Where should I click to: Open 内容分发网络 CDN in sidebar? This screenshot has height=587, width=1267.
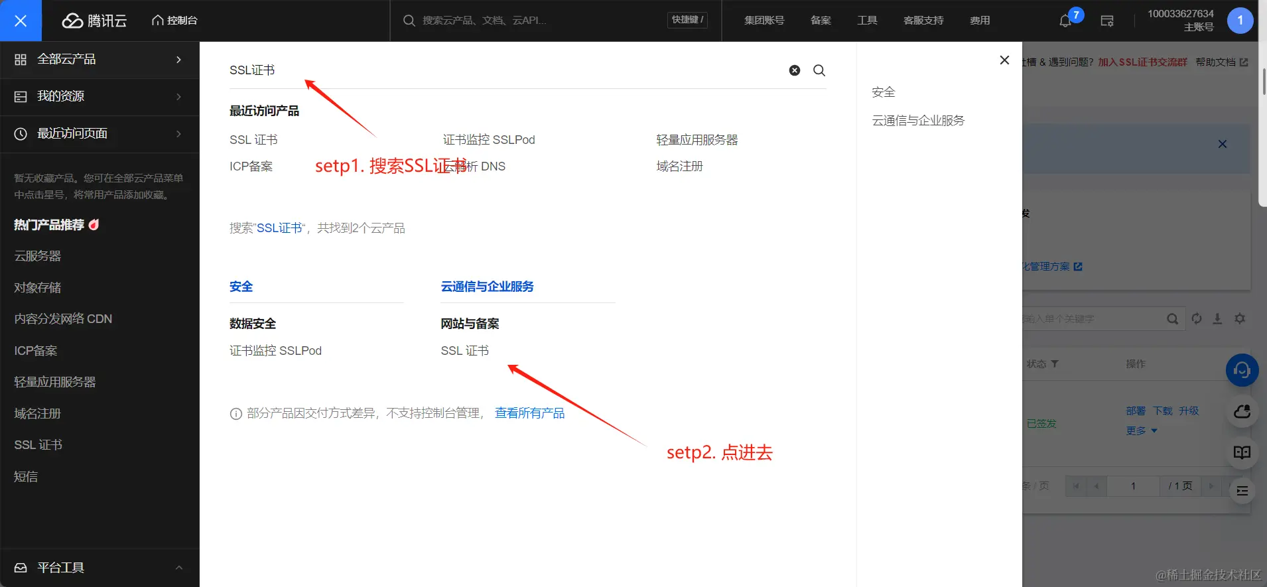tap(63, 319)
